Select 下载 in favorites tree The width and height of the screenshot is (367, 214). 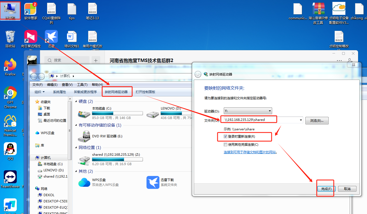(47, 108)
